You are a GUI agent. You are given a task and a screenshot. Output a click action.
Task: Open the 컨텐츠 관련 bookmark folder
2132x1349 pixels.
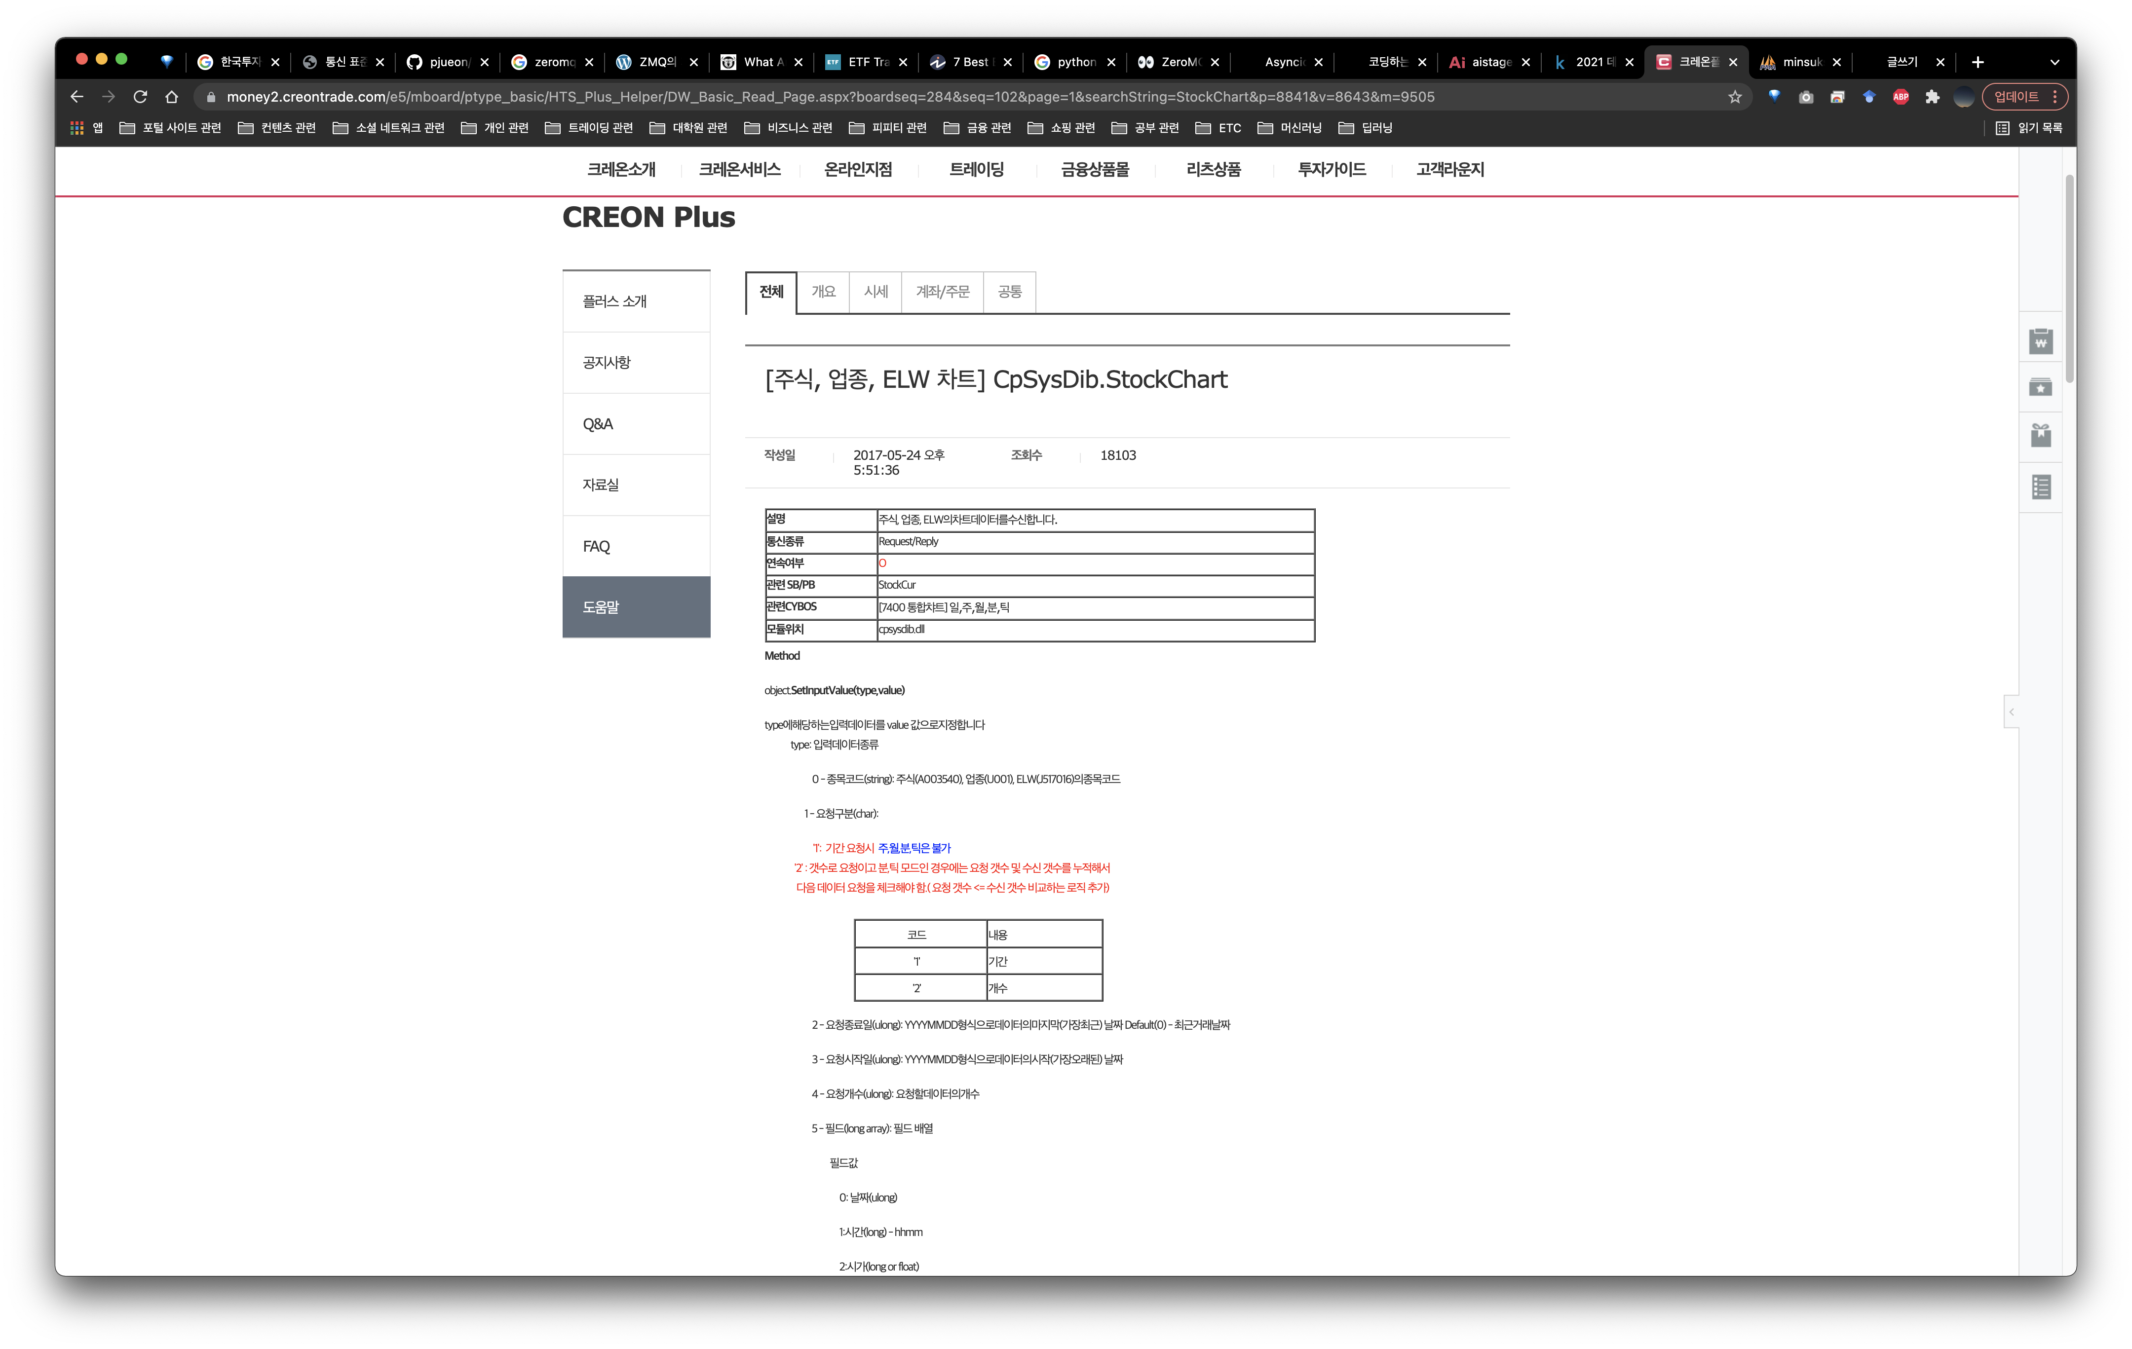(x=277, y=127)
